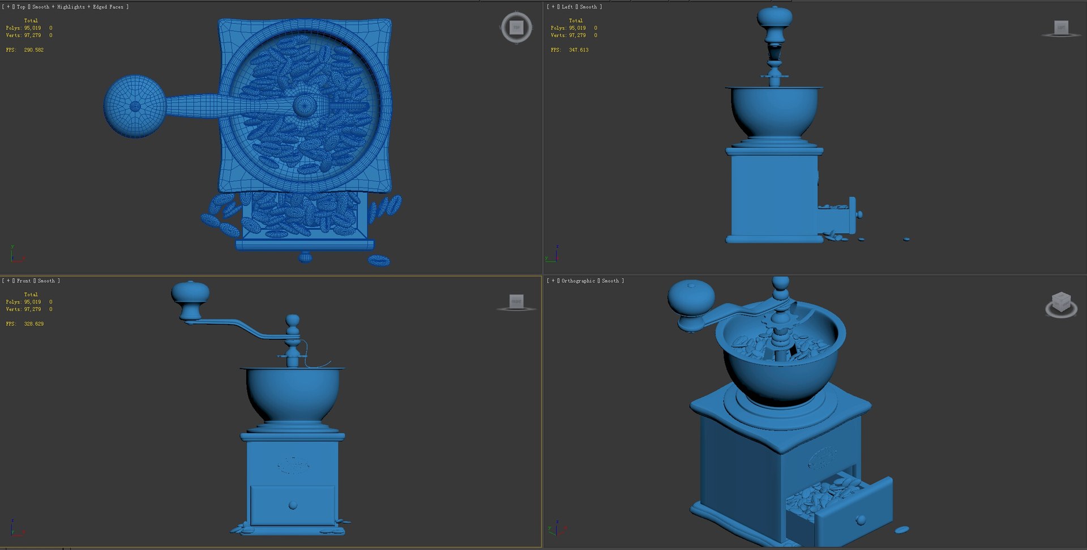Select the grinder bowl in Front viewport

(x=293, y=394)
